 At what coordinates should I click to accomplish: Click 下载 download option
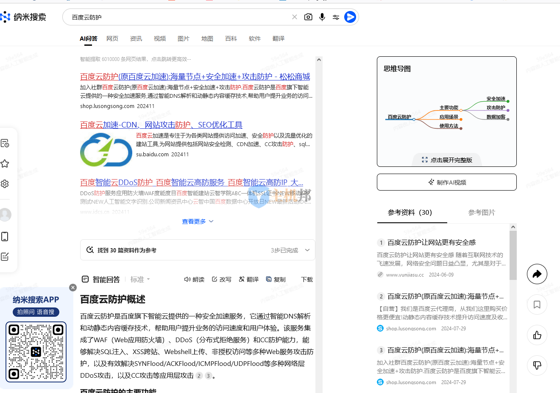coord(307,280)
